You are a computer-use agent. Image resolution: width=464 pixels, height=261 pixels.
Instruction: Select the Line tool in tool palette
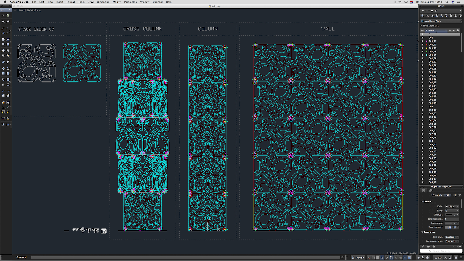tap(3, 28)
